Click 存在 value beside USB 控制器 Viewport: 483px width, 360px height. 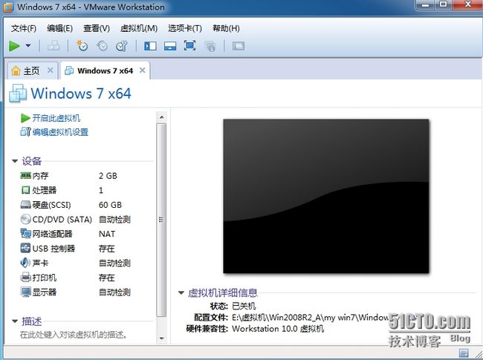[106, 249]
